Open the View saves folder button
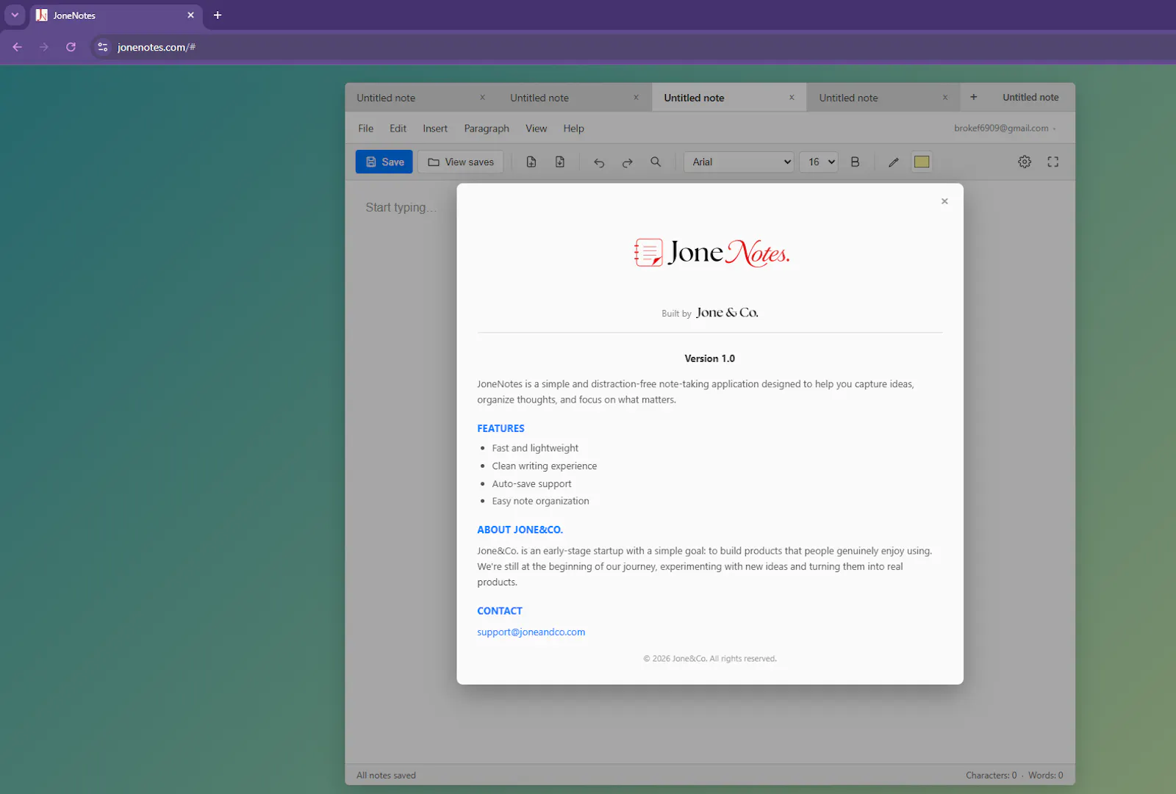 461,162
